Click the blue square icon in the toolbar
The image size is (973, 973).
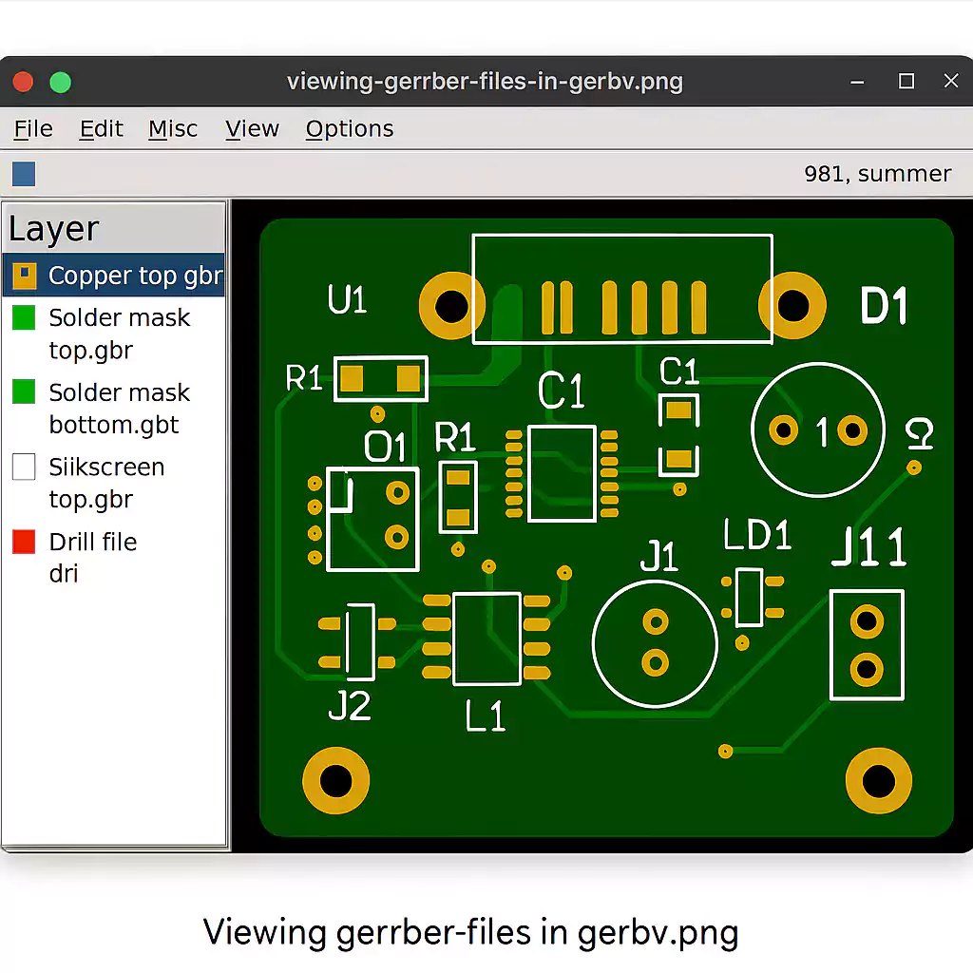23,173
